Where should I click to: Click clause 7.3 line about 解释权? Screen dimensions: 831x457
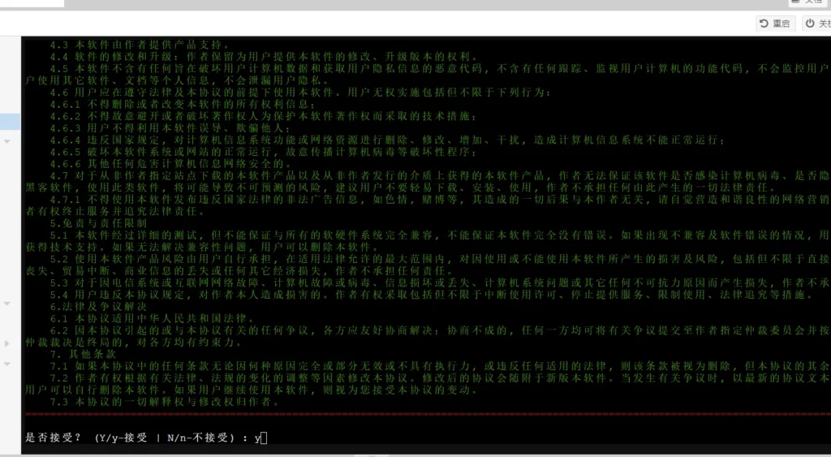point(164,402)
